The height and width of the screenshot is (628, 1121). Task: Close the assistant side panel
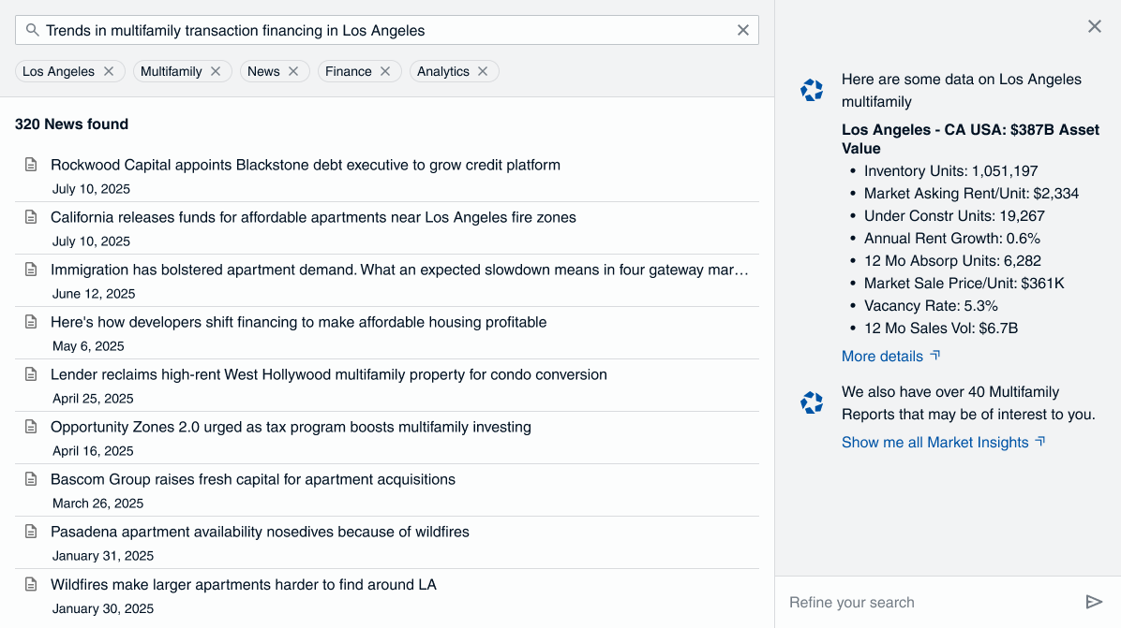point(1094,26)
